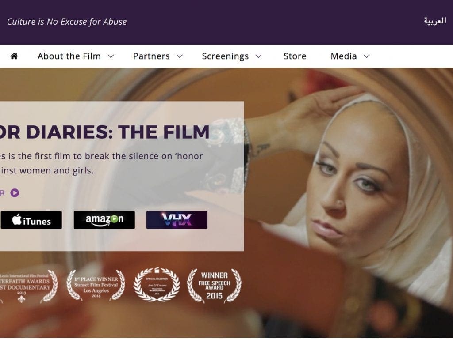The image size is (453, 339).
Task: Click the Official Selection laurel badge
Action: (x=157, y=285)
